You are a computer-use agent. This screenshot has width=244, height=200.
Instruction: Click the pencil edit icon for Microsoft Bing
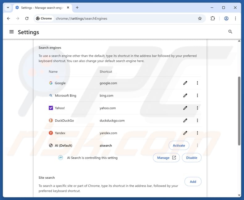click(x=185, y=96)
